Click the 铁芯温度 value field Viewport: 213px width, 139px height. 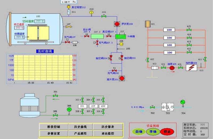(19, 28)
